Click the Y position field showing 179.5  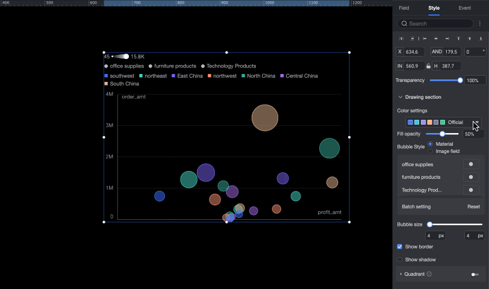click(x=446, y=52)
